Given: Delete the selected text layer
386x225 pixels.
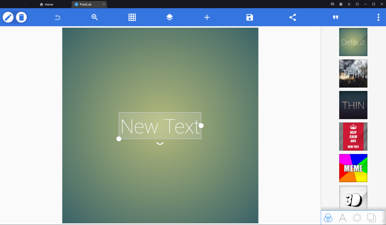Looking at the screenshot, I should pyautogui.click(x=21, y=17).
